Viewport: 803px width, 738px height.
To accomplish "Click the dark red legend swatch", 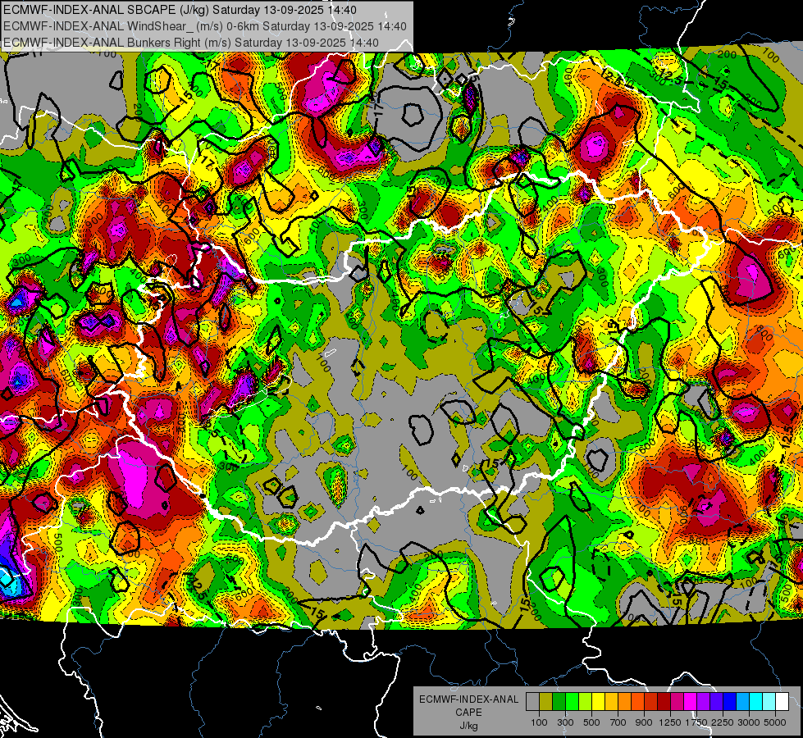I will point(664,702).
